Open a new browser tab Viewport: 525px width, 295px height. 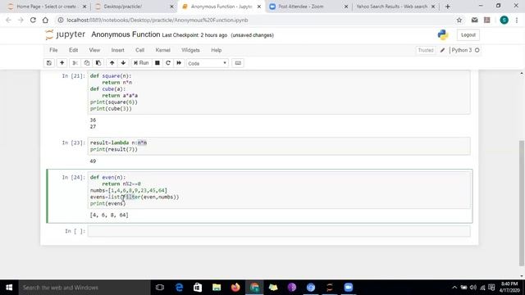[x=448, y=7]
